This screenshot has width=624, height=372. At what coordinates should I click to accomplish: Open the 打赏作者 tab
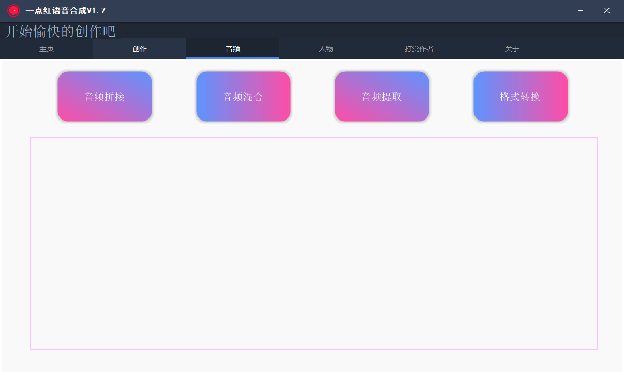tap(419, 49)
